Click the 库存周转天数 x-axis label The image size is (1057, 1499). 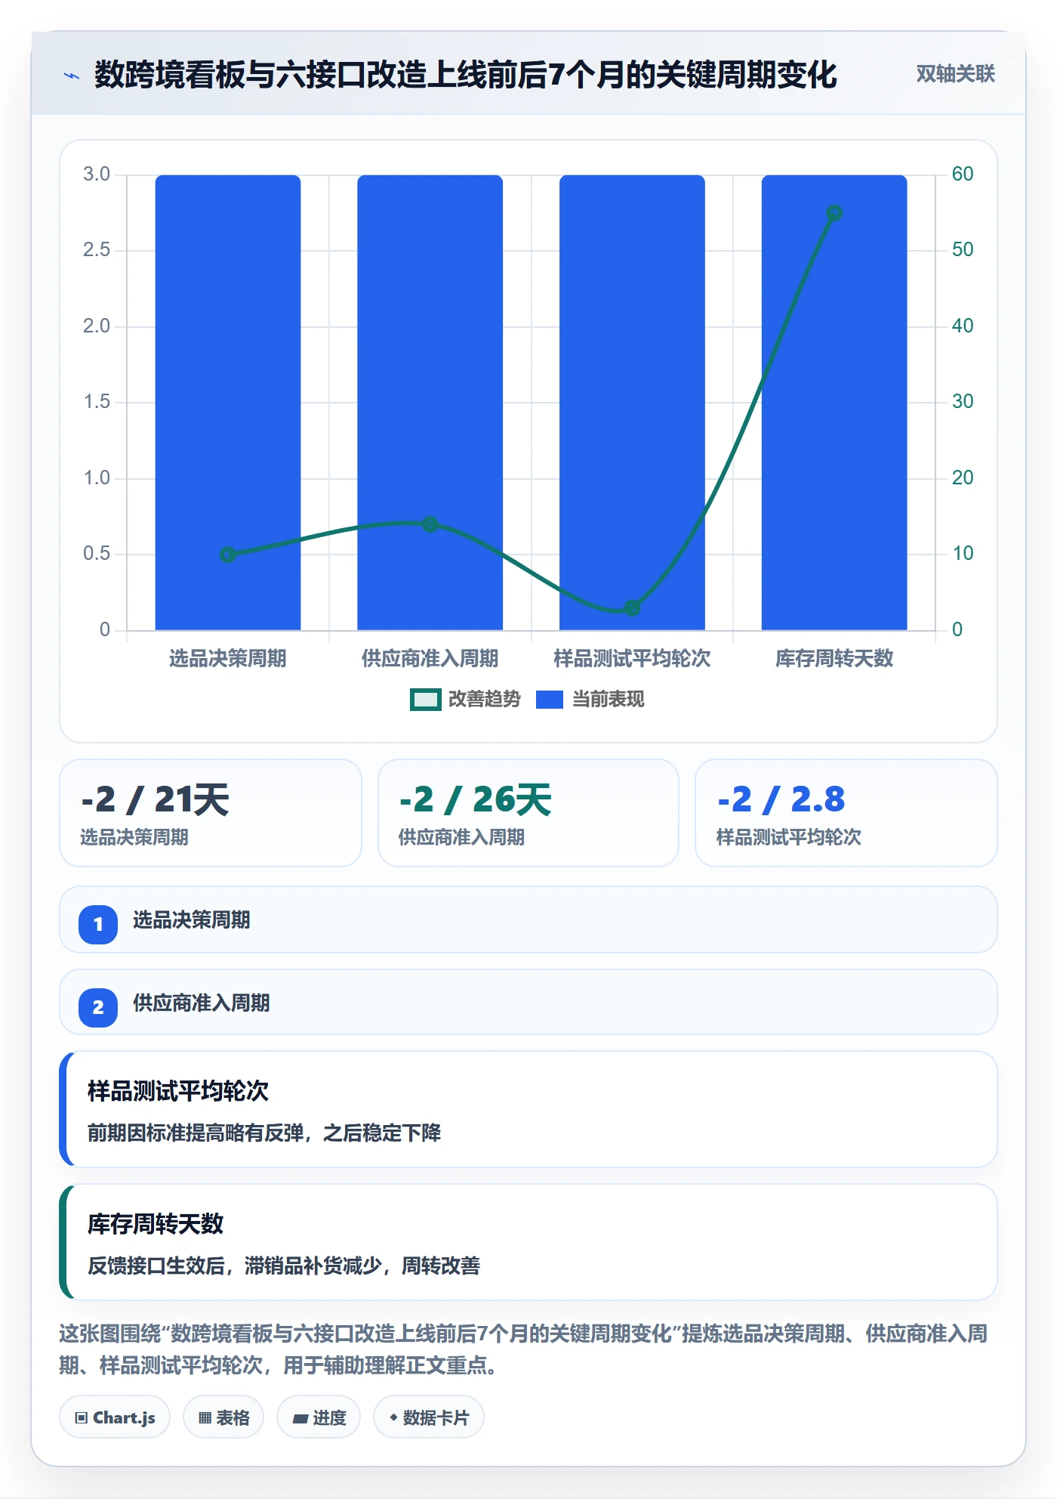pyautogui.click(x=834, y=659)
